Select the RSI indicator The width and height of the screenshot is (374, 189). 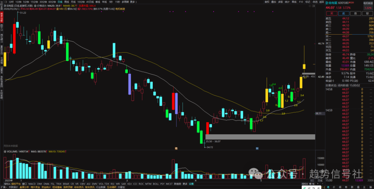click(x=112, y=184)
